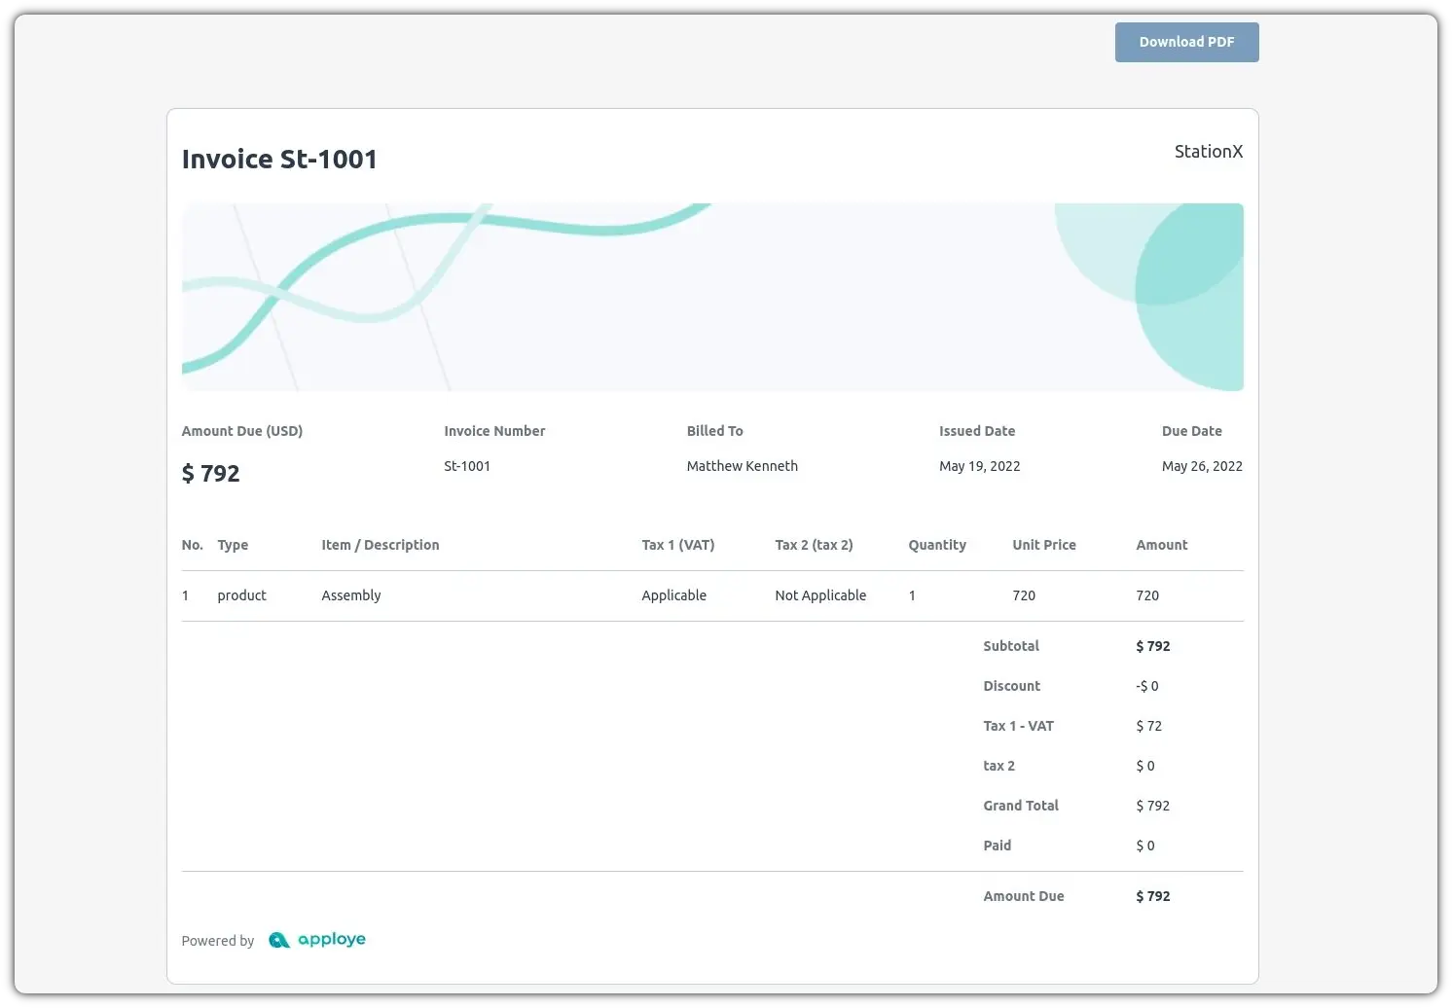Click the decorative invoice banner image
1452x1008 pixels.
tap(711, 297)
